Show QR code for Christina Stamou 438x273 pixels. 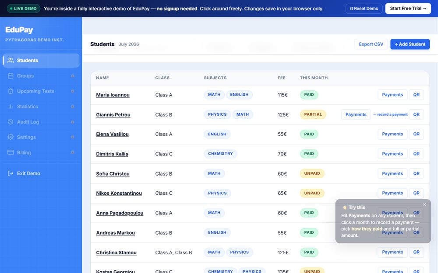(x=416, y=252)
